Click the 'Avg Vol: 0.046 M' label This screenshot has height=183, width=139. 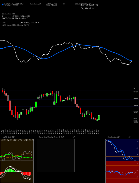(x=89, y=5)
